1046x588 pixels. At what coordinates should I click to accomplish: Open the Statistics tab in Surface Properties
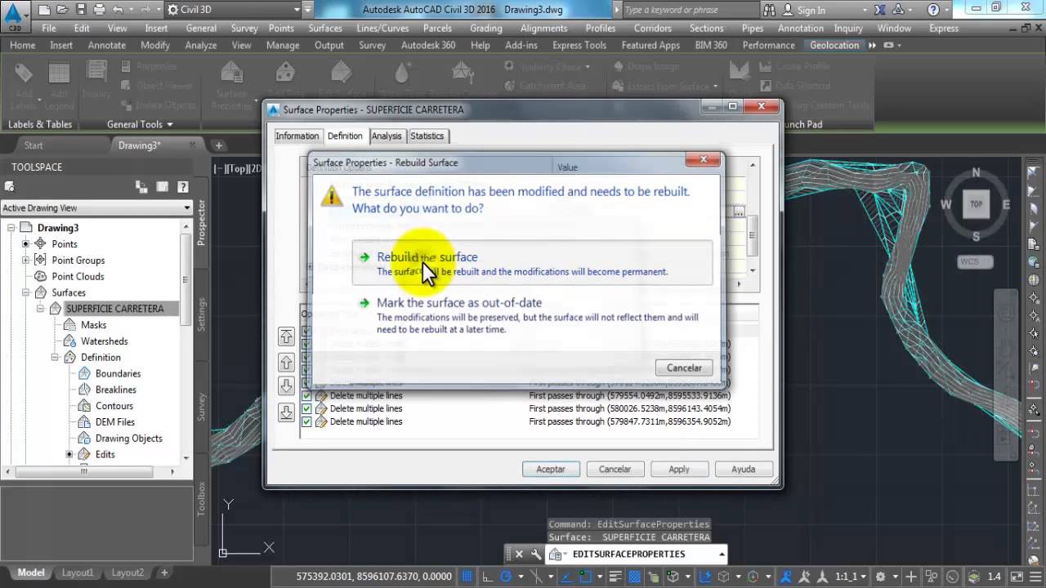tap(427, 136)
